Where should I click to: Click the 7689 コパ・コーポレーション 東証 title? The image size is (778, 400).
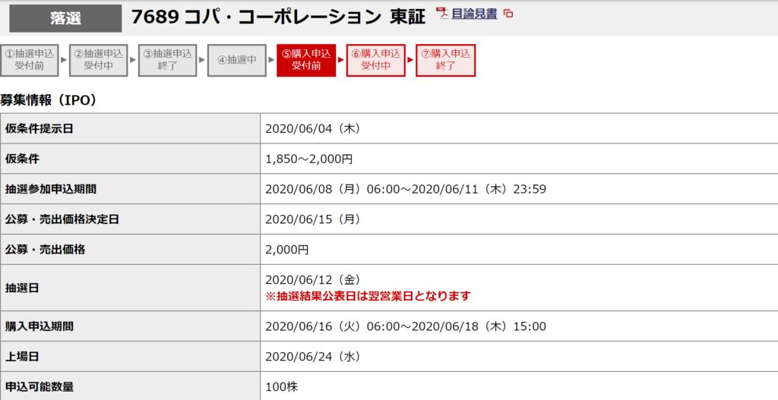click(278, 17)
